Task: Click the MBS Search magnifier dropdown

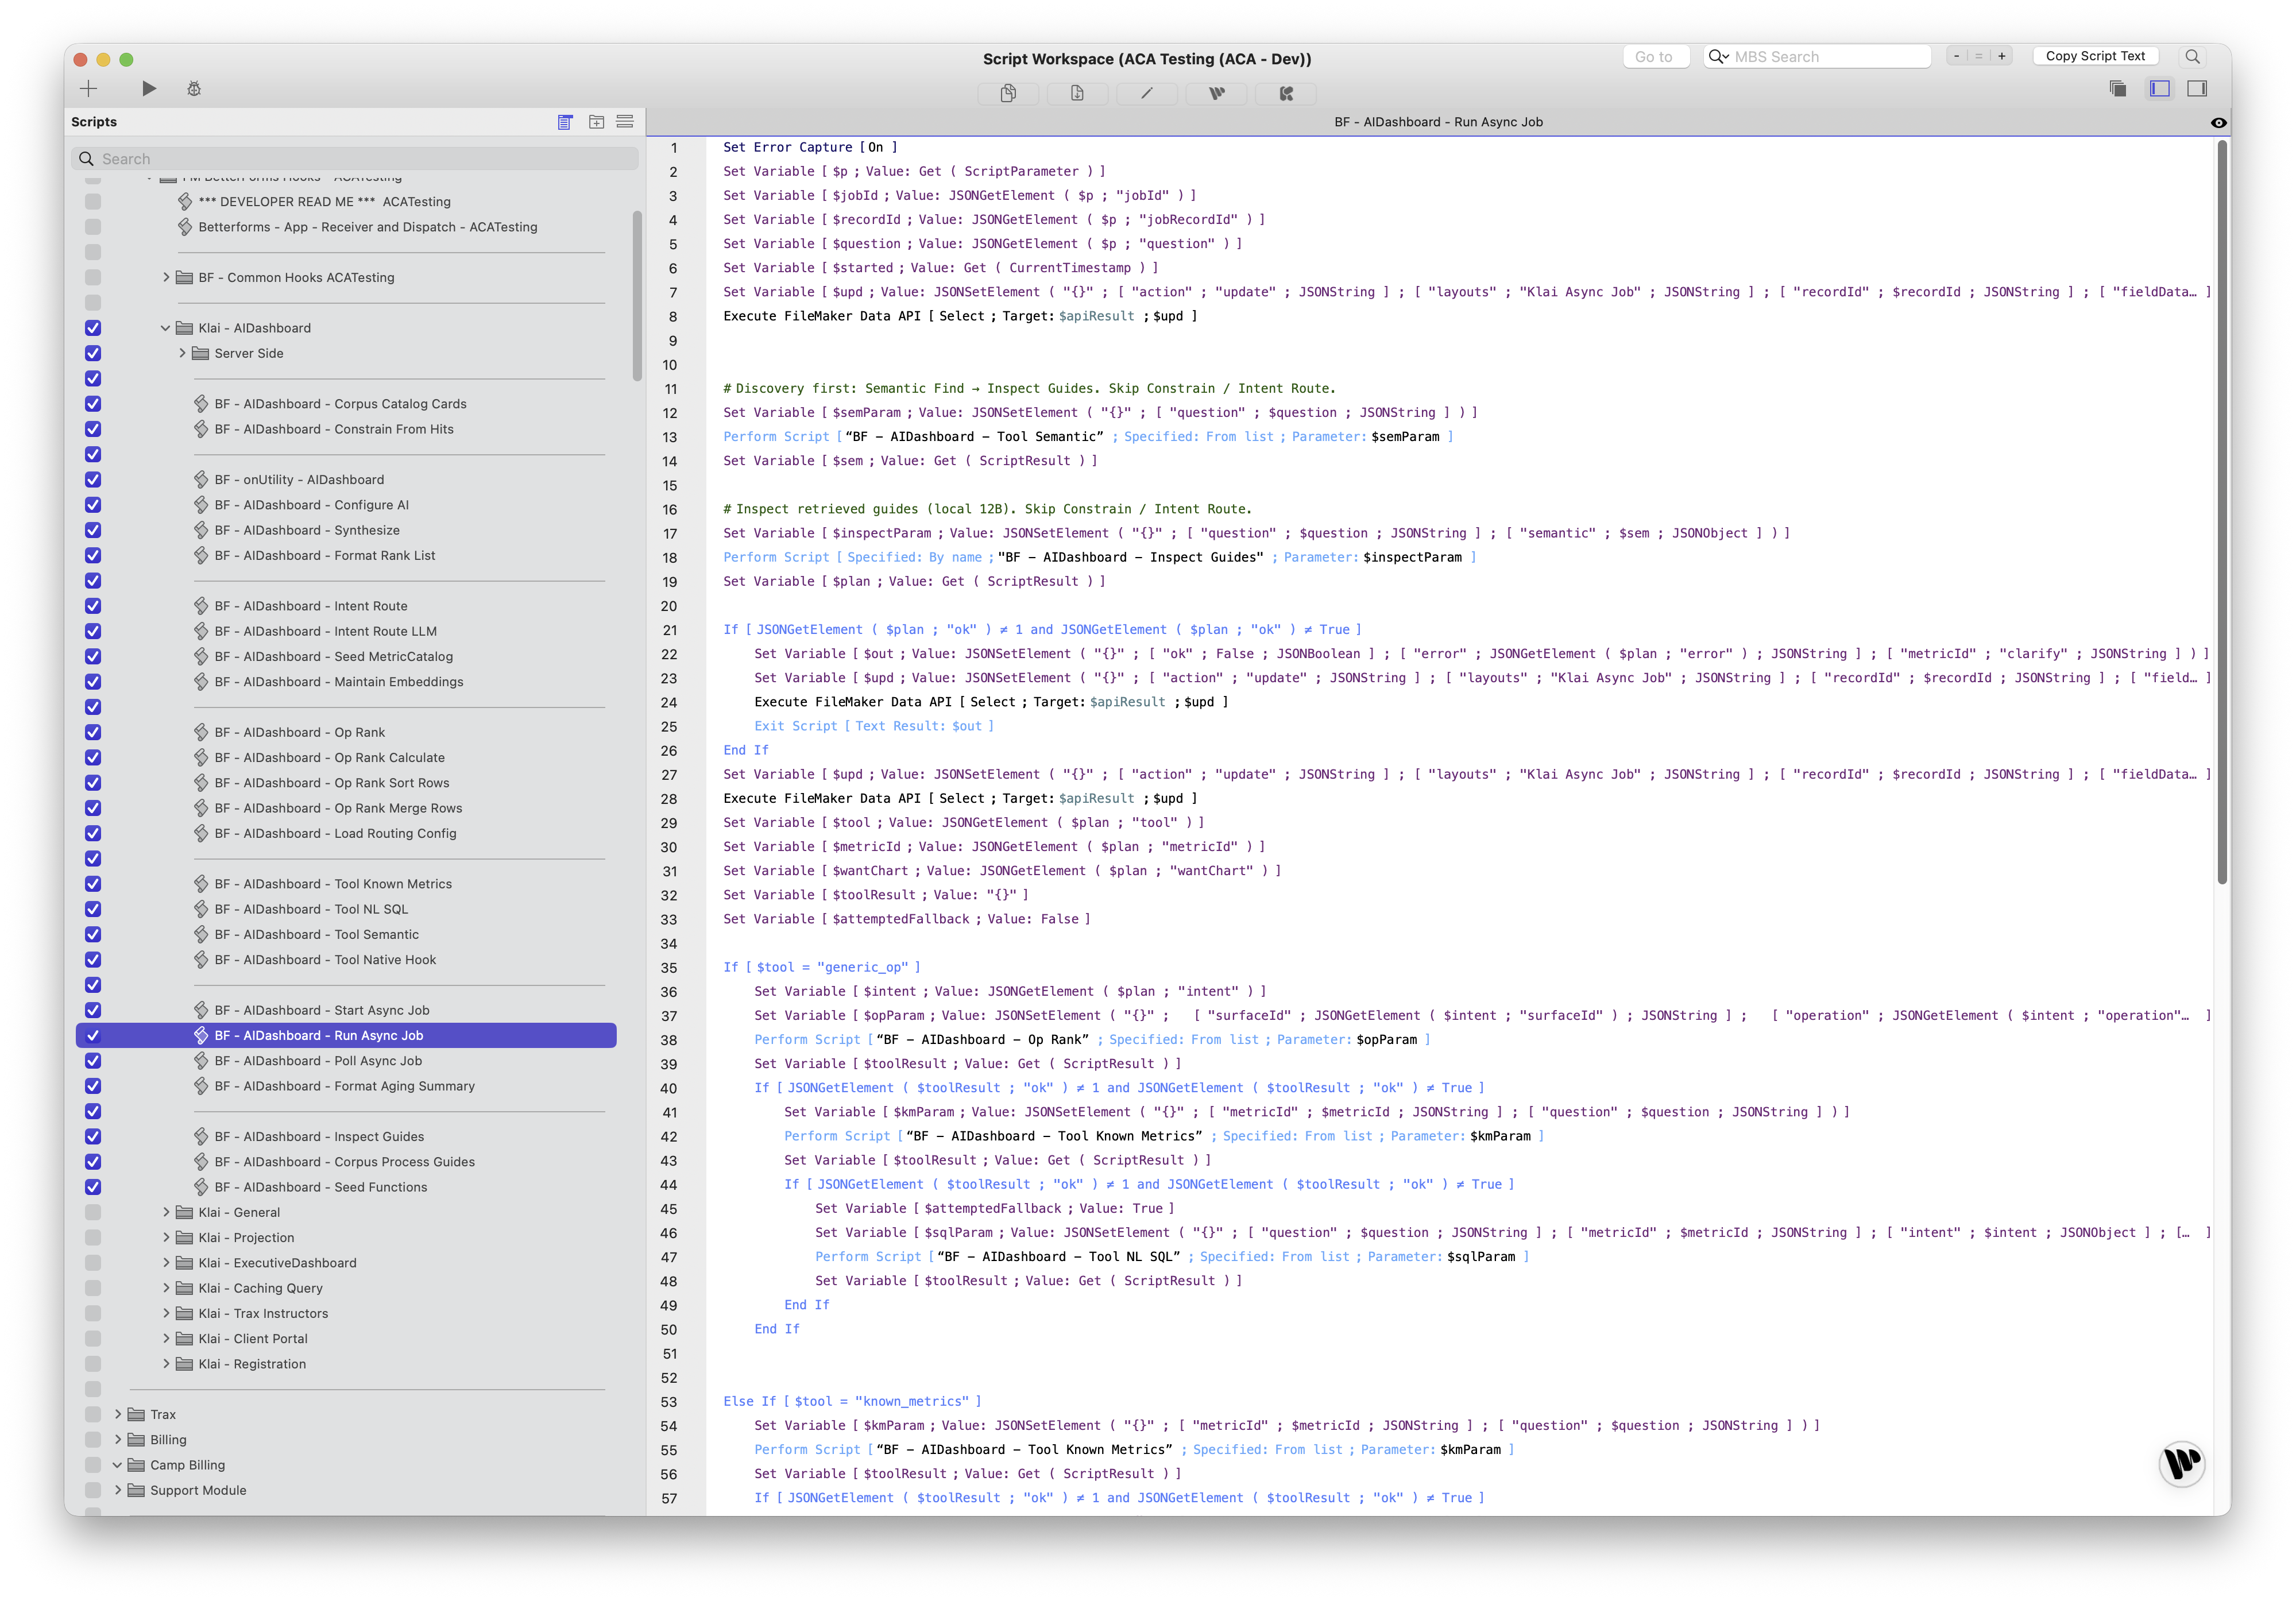Action: (x=1718, y=57)
